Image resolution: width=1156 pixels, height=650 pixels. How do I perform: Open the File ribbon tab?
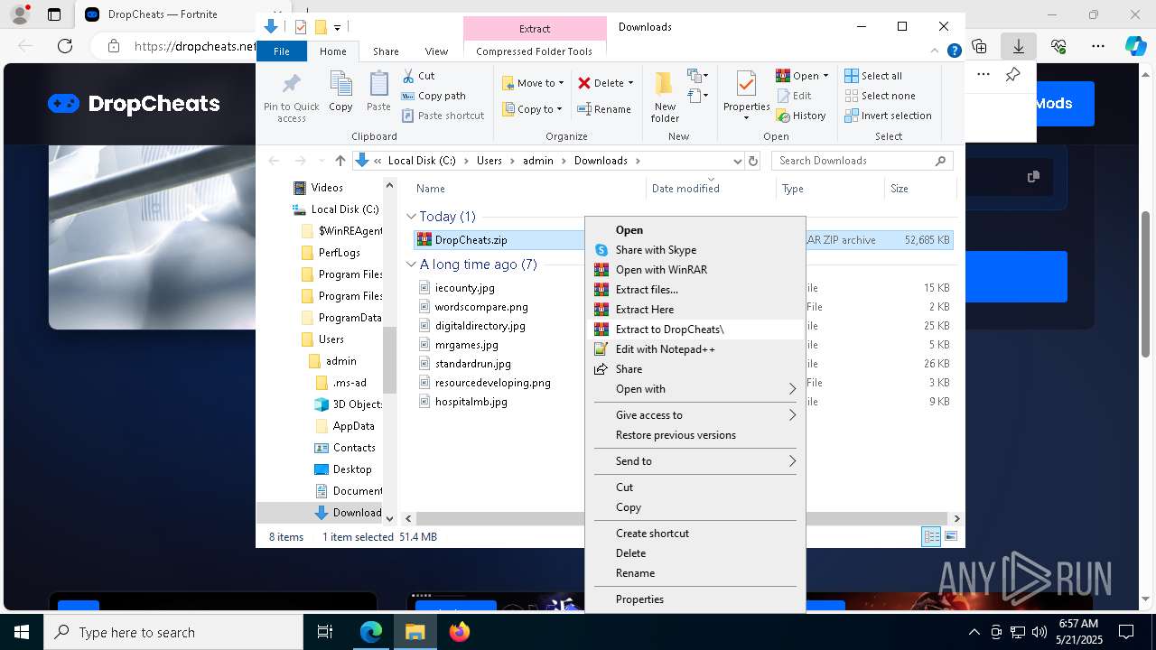point(282,51)
